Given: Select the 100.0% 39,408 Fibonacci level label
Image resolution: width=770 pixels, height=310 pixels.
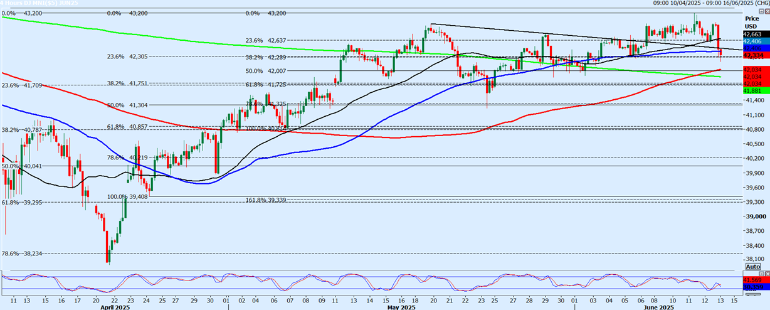Looking at the screenshot, I should click(127, 196).
